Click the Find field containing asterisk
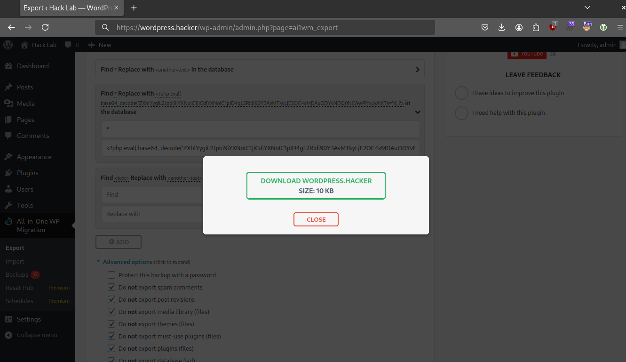 pos(260,129)
